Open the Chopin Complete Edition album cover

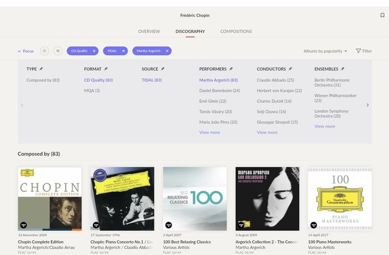point(50,199)
